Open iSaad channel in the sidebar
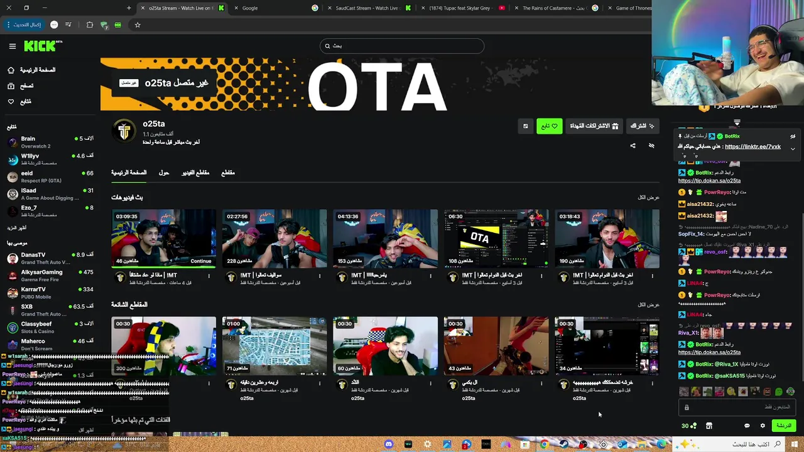 (x=50, y=194)
